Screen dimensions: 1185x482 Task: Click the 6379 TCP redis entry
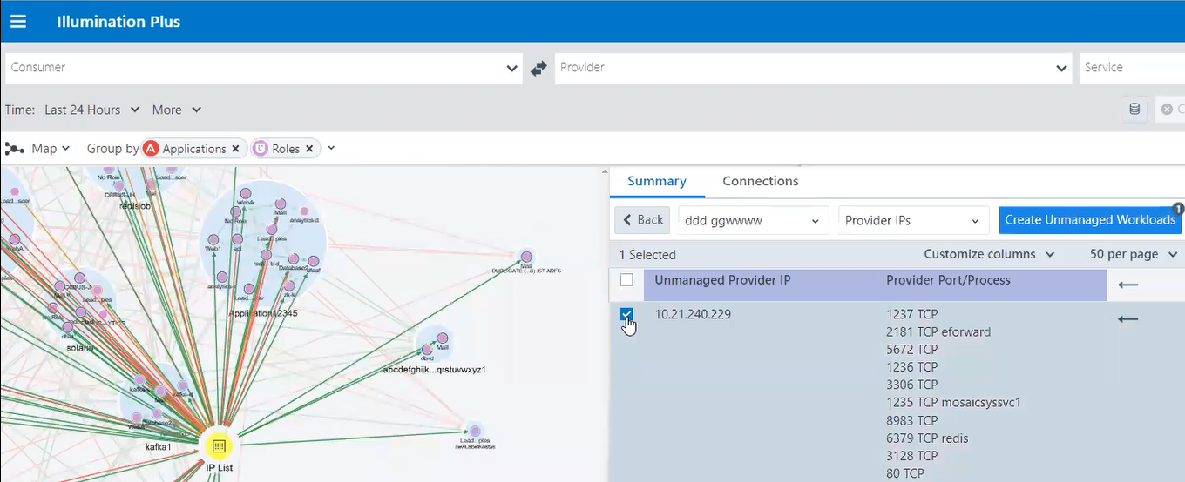click(927, 438)
